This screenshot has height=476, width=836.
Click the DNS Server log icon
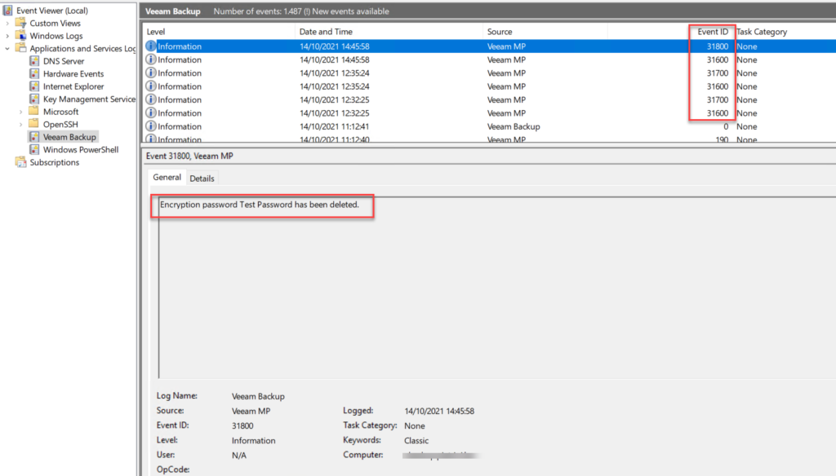tap(34, 60)
